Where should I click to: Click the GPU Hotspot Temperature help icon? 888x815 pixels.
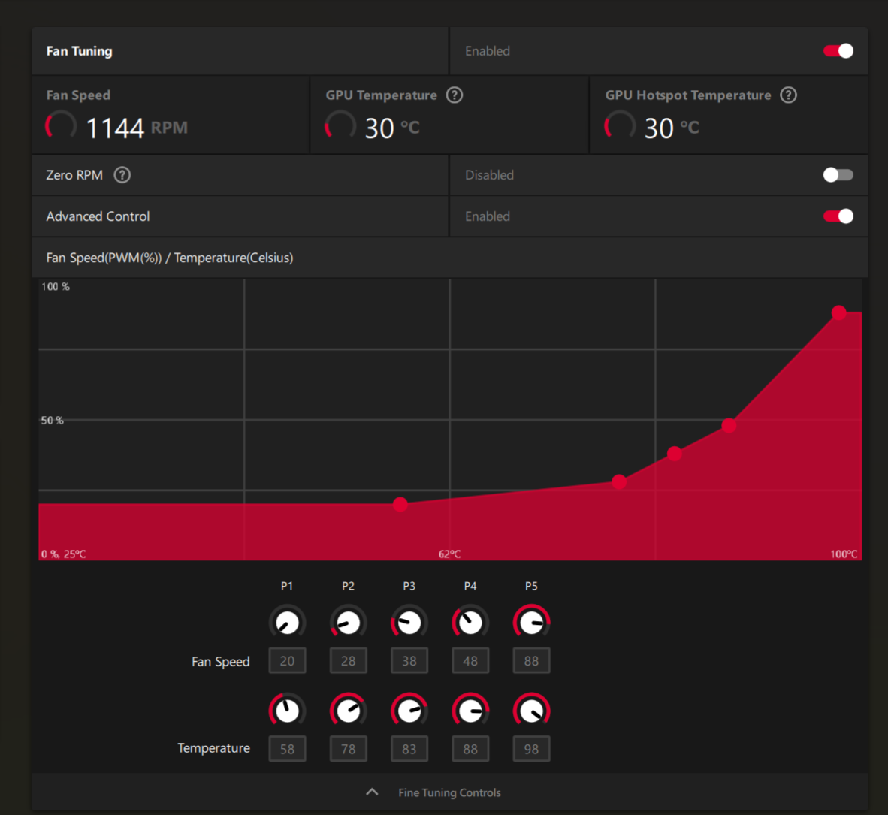(788, 95)
